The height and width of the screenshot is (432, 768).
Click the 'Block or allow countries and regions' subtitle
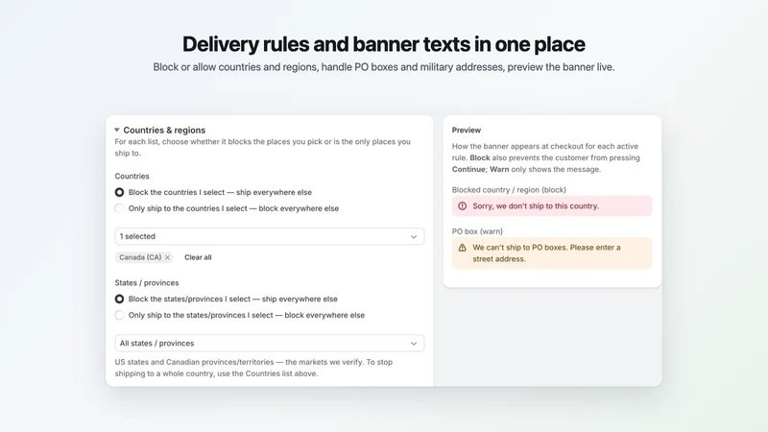point(383,67)
